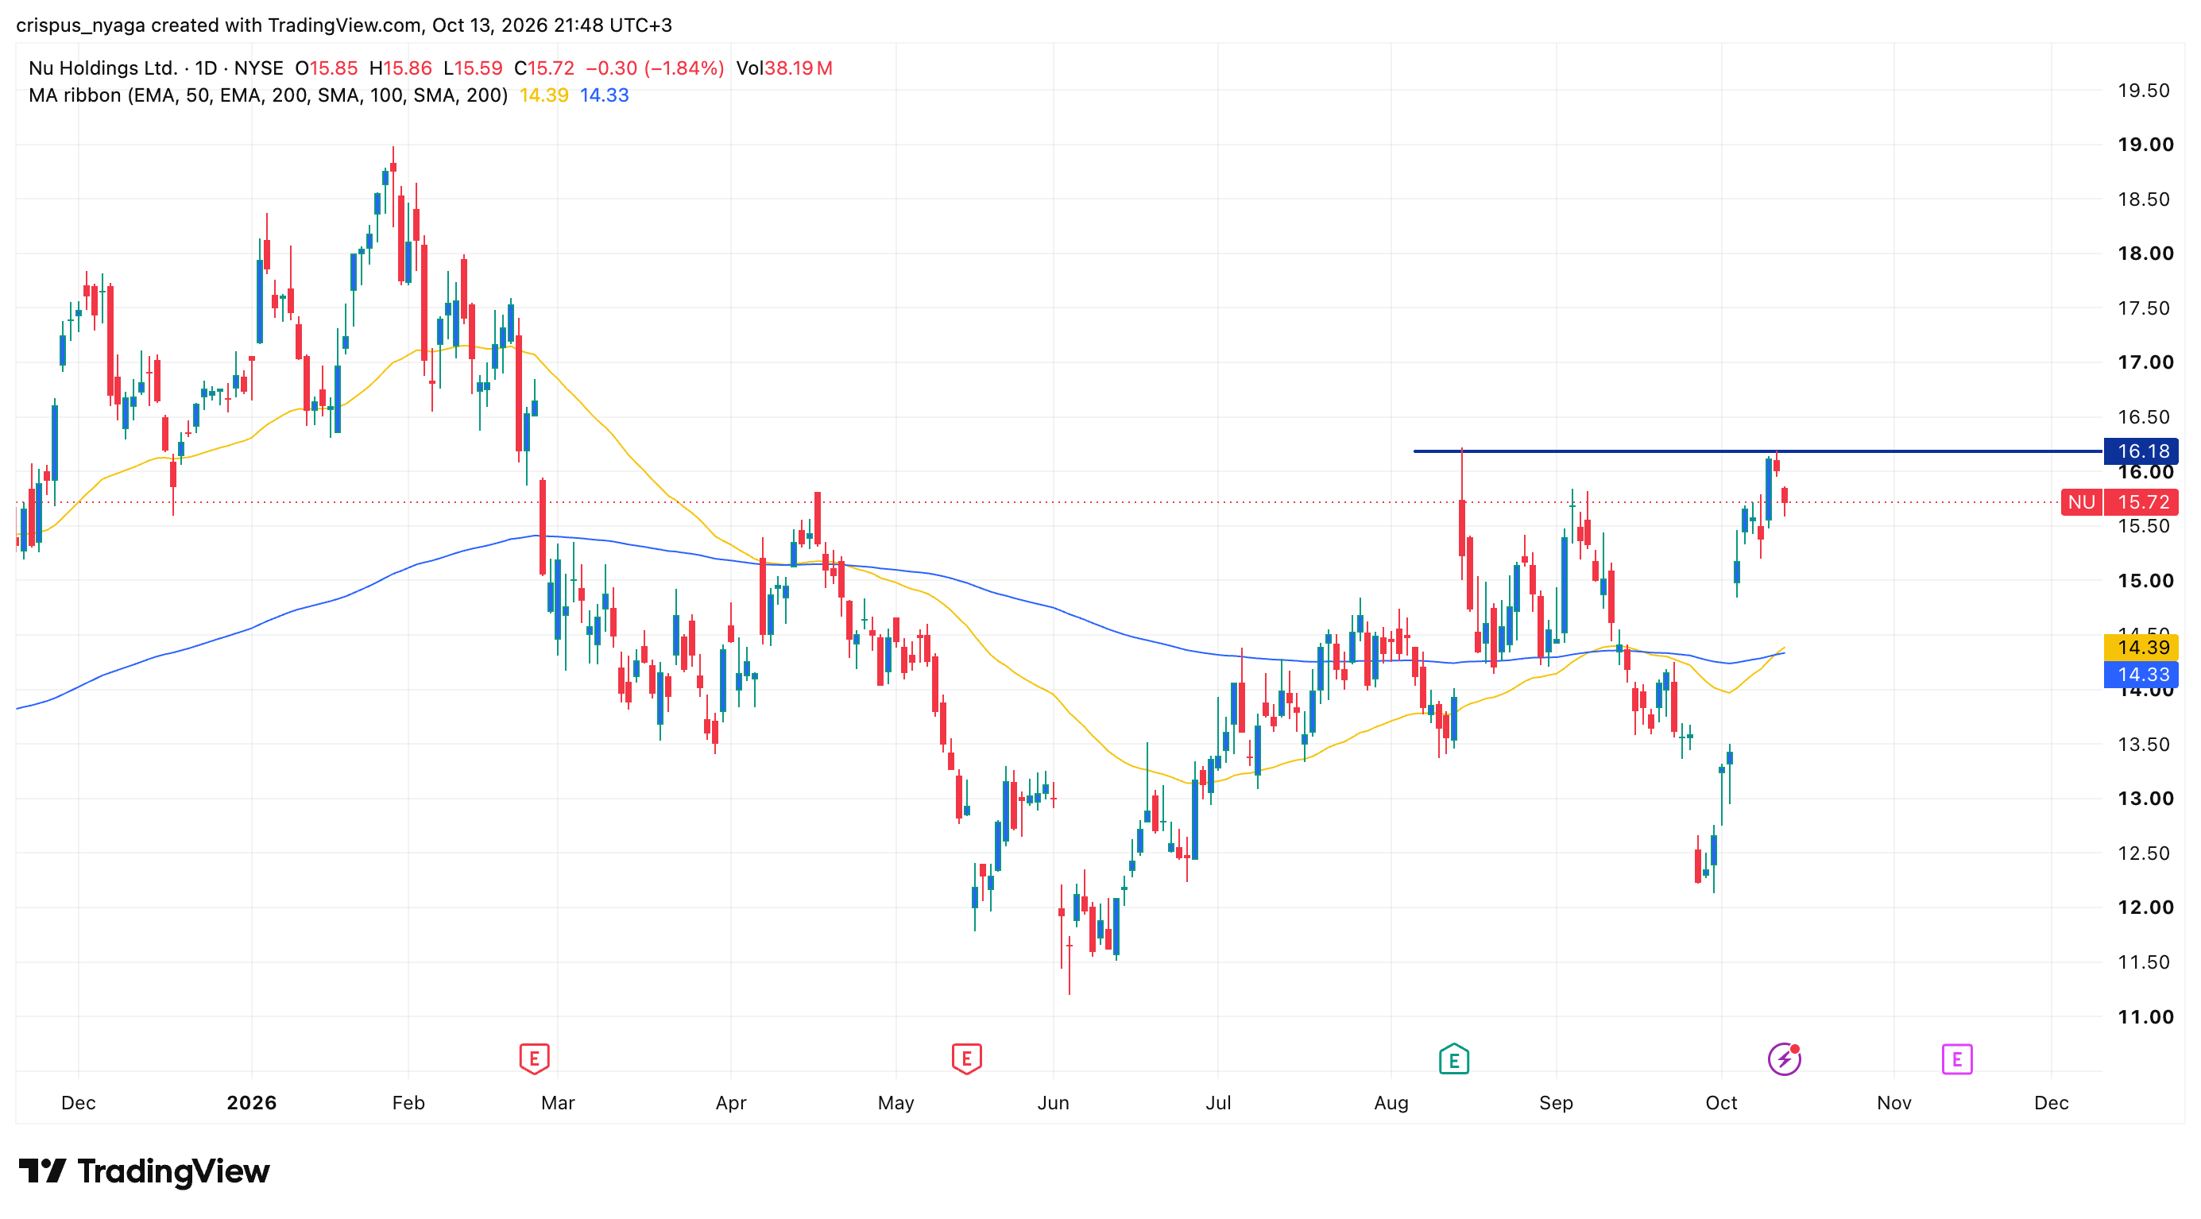
Task: Click the yellow 14.39 moving average label
Action: [x=2141, y=647]
